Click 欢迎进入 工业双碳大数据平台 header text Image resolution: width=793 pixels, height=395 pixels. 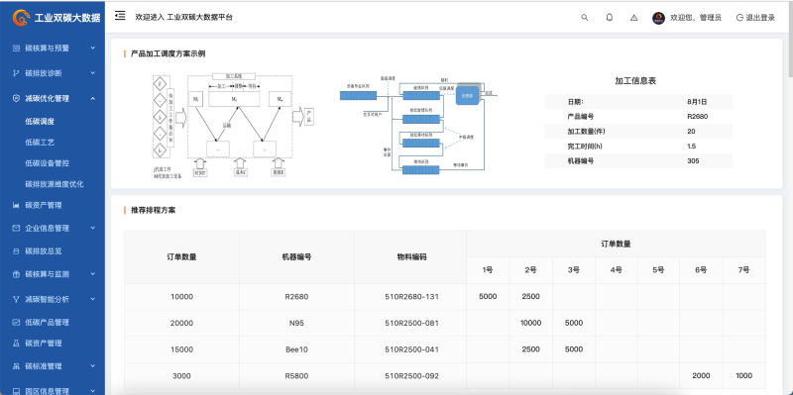[x=183, y=17]
